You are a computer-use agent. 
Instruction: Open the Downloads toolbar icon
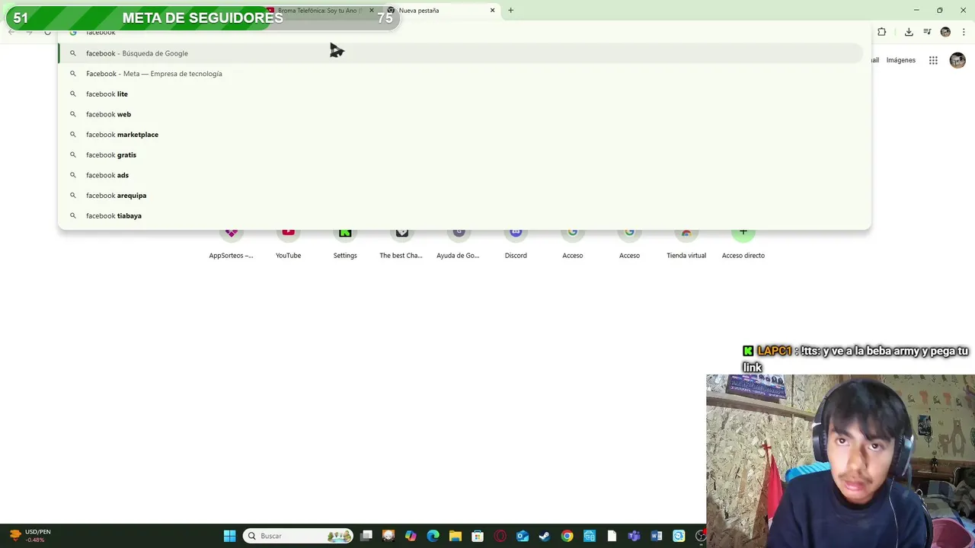(x=909, y=32)
